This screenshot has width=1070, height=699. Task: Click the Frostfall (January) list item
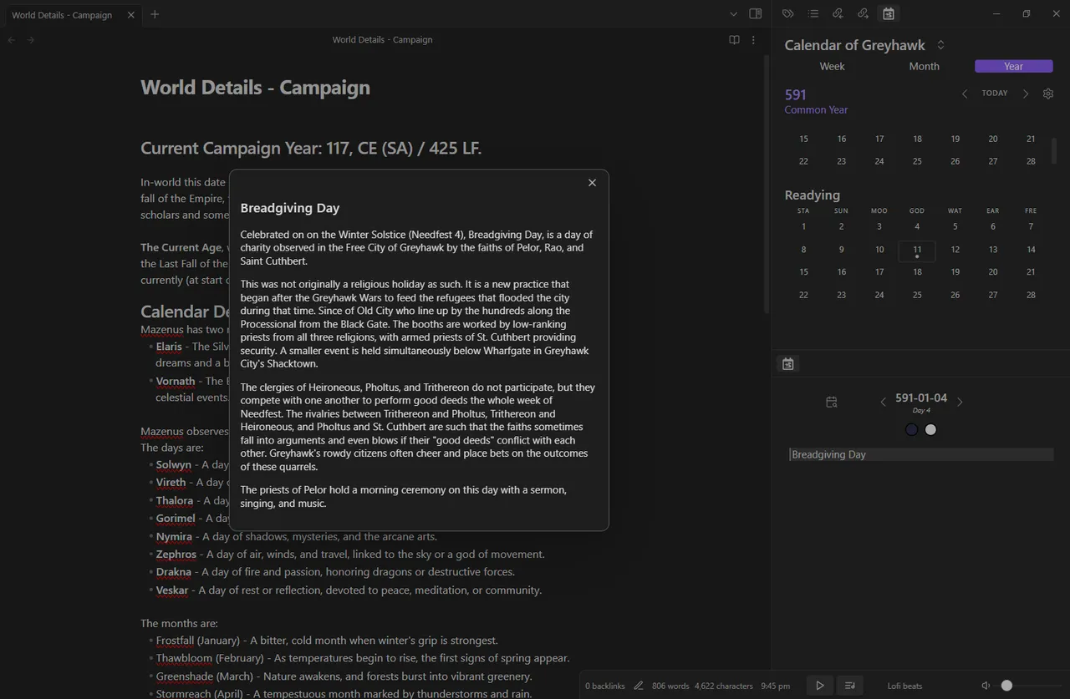[327, 641]
